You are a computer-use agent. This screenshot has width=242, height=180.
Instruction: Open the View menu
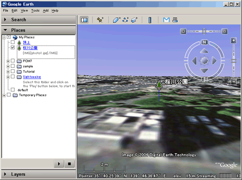[24, 11]
